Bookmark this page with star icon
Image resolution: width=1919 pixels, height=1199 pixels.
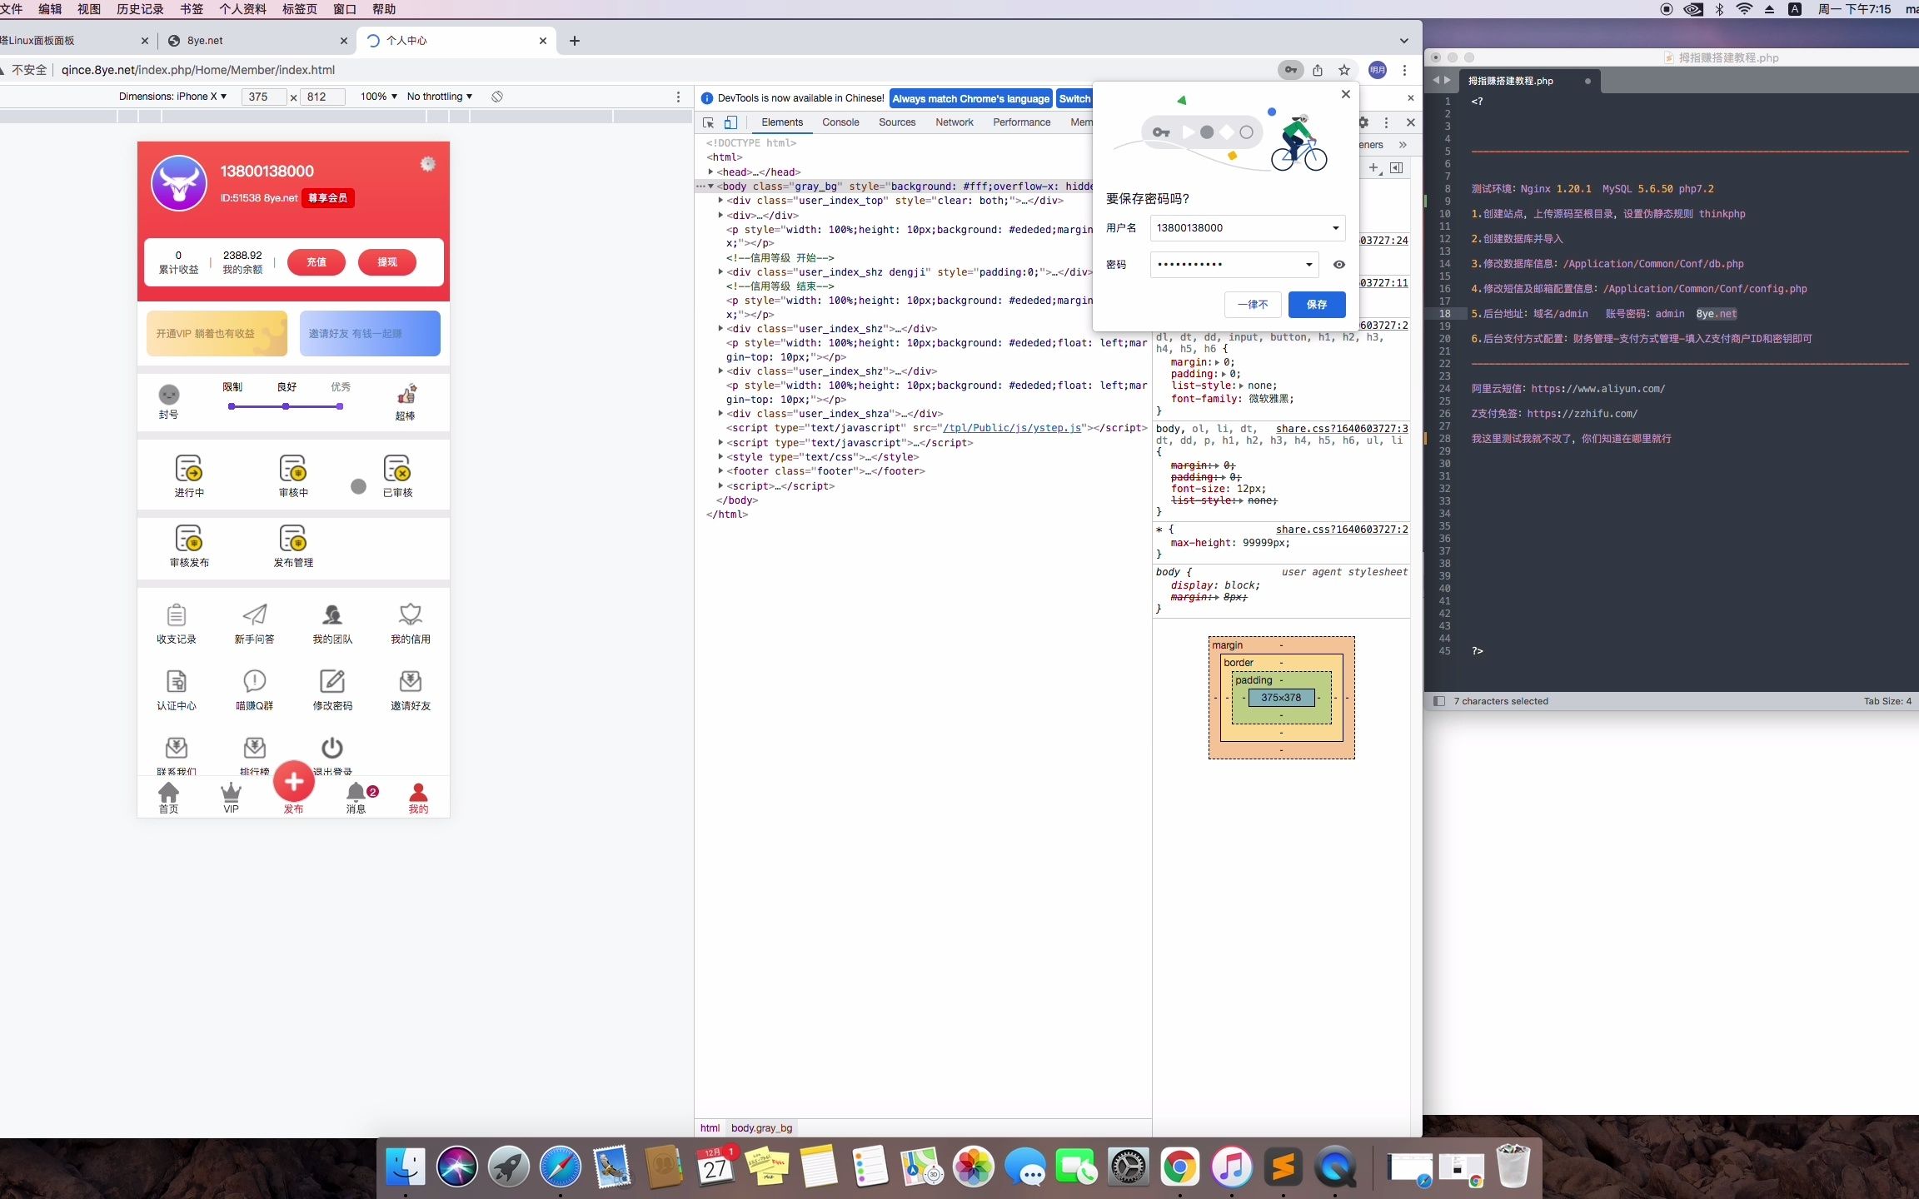1344,70
